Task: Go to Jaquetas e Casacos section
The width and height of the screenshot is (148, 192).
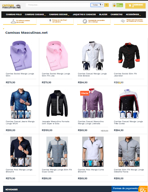Action: (84, 14)
